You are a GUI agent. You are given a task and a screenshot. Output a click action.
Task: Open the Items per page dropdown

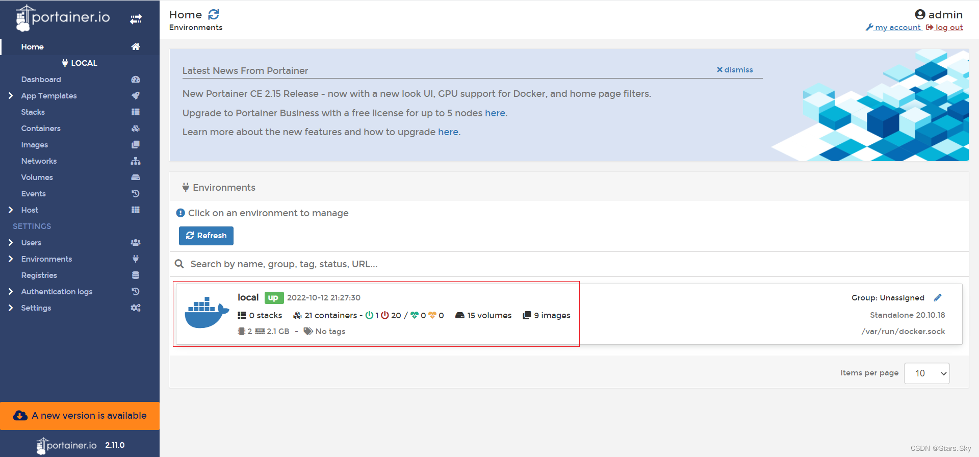tap(926, 373)
